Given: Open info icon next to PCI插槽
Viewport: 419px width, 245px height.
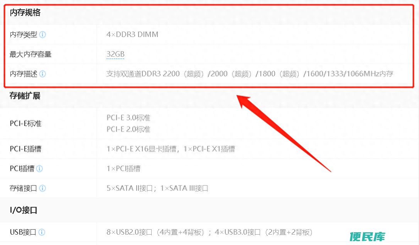Looking at the screenshot, I should pos(39,169).
